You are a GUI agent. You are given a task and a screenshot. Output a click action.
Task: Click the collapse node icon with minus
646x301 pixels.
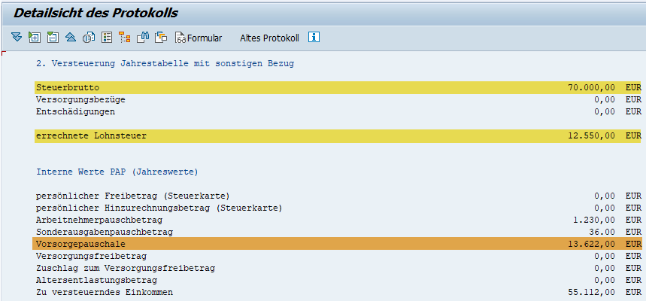(53, 38)
